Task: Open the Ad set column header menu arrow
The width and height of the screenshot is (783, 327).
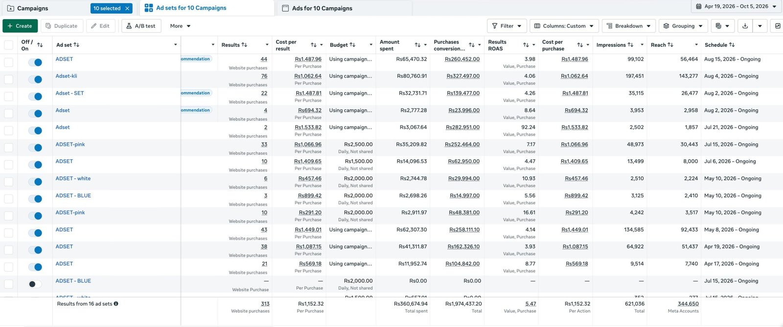Action: click(175, 45)
